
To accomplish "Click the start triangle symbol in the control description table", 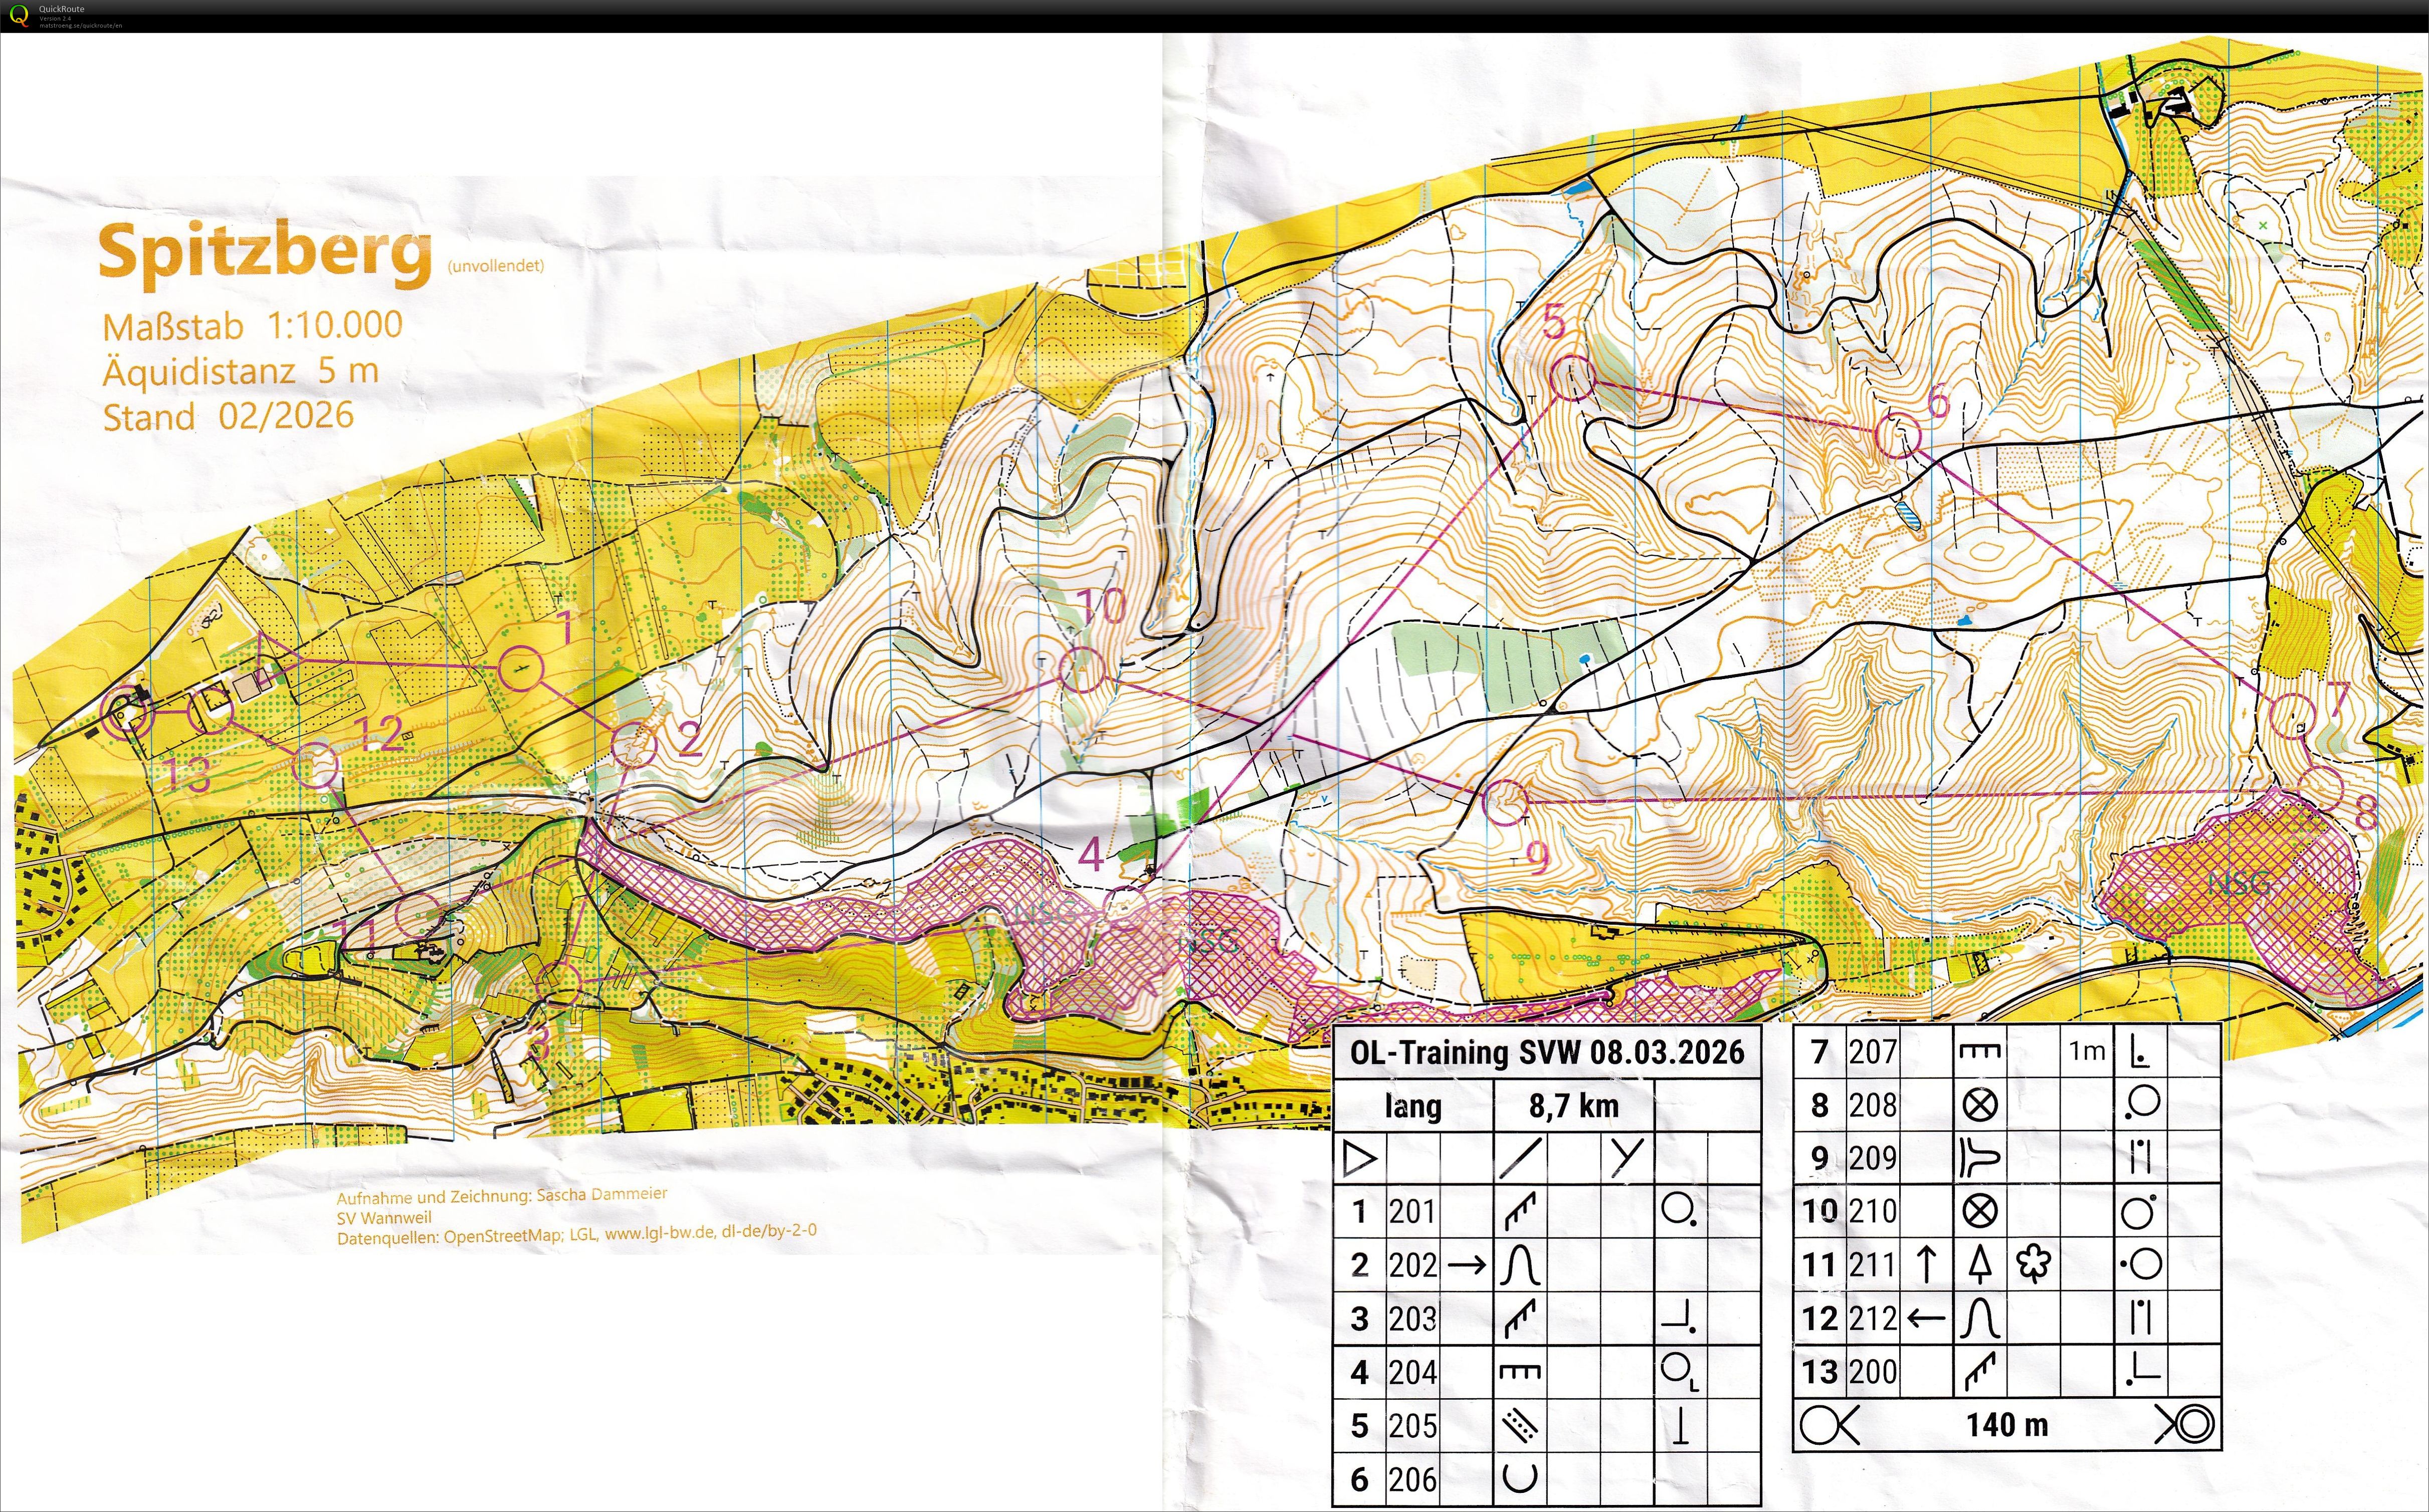I will tap(1359, 1159).
